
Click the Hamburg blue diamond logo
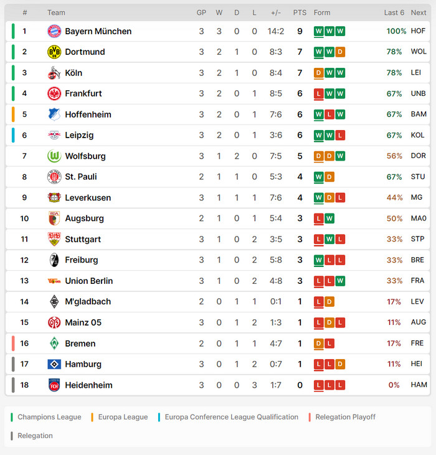pos(54,364)
